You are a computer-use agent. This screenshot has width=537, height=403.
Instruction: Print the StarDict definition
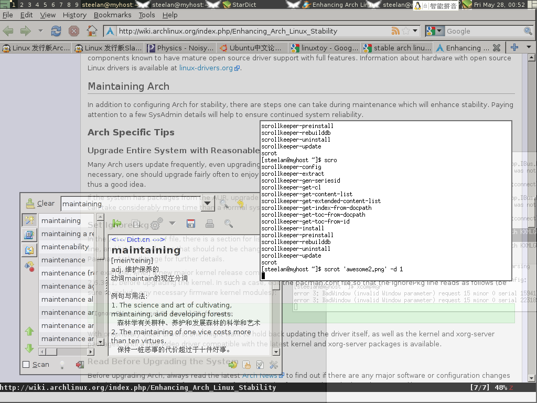(210, 224)
